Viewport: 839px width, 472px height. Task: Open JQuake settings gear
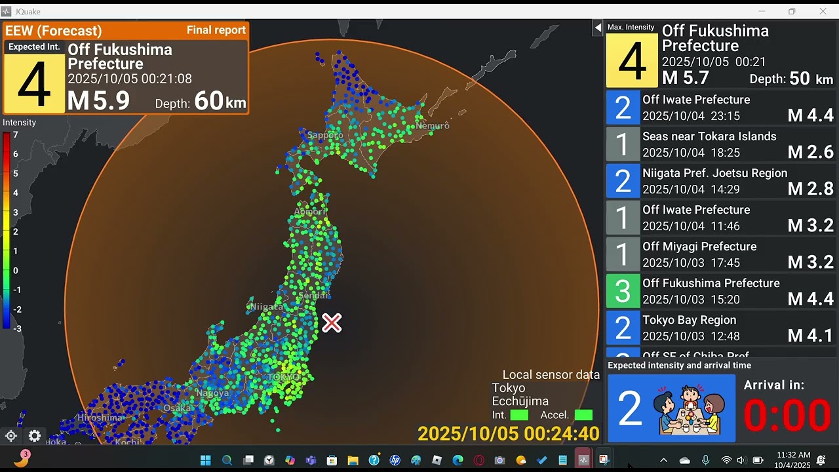pos(35,436)
